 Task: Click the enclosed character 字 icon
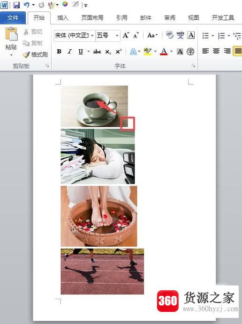(190, 52)
